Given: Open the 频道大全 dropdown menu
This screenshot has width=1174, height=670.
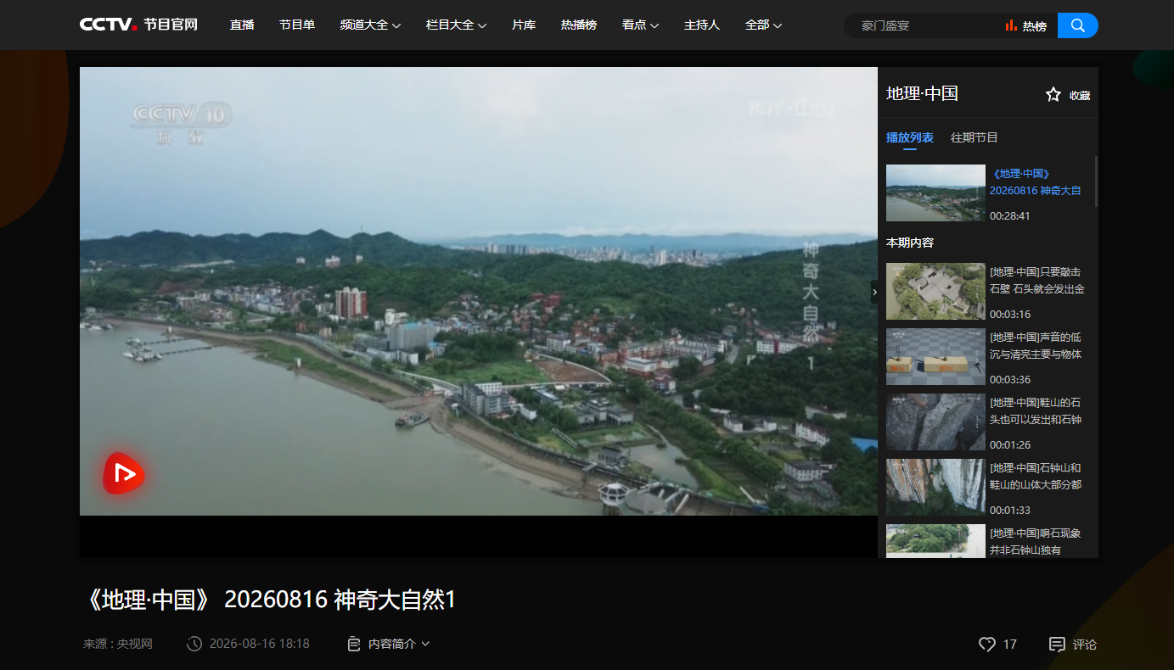Looking at the screenshot, I should tap(370, 25).
